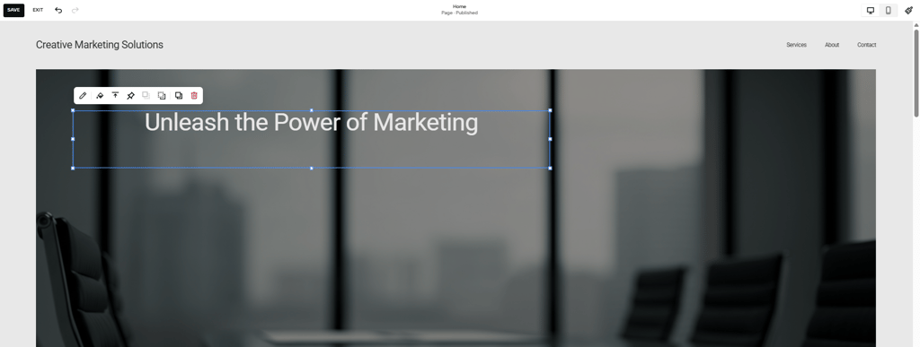Screen dimensions: 920x347
Task: Duplicate the selected text block
Action: click(179, 95)
